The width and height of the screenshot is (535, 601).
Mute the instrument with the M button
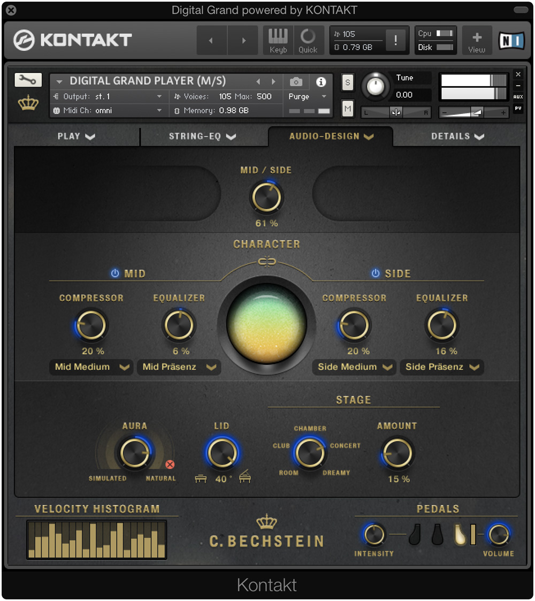pos(348,109)
